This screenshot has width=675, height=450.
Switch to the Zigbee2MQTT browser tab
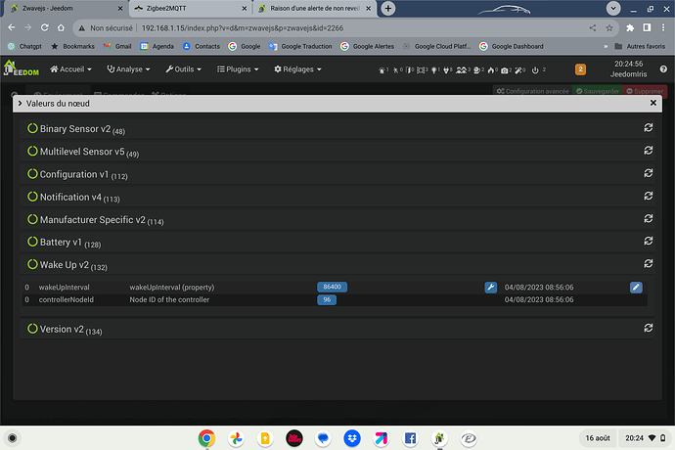click(x=190, y=8)
